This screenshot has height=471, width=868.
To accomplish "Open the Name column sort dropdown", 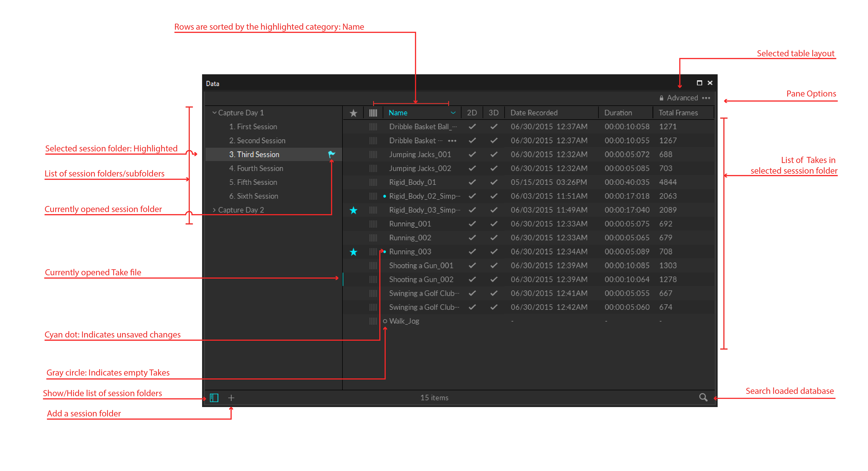I will pyautogui.click(x=453, y=112).
